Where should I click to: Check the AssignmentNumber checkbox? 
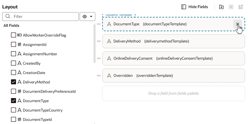13,54
